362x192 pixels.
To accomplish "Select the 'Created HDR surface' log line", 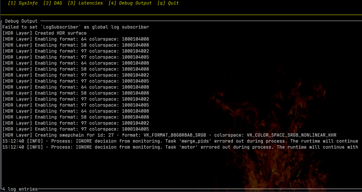I will 44,33.
